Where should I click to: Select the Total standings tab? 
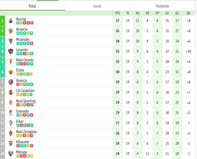pyautogui.click(x=32, y=6)
